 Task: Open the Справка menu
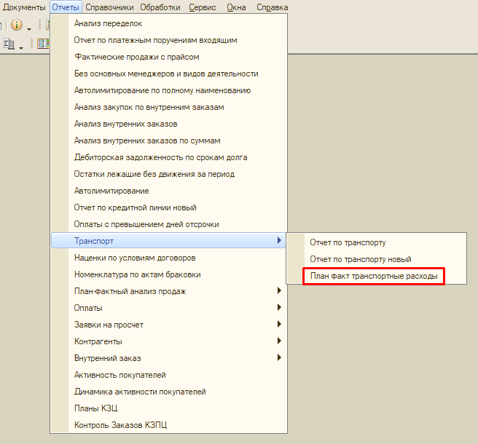tap(273, 7)
